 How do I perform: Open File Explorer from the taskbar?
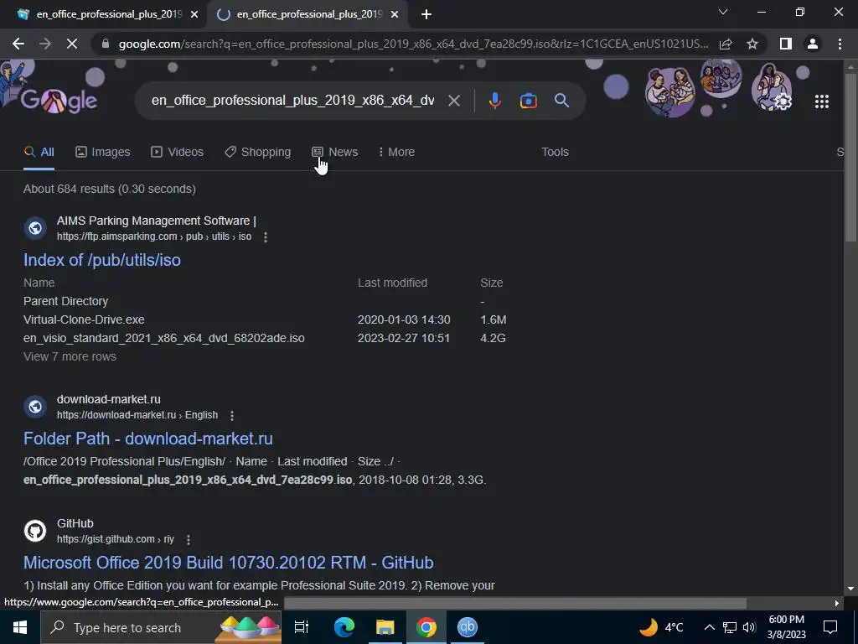385,627
